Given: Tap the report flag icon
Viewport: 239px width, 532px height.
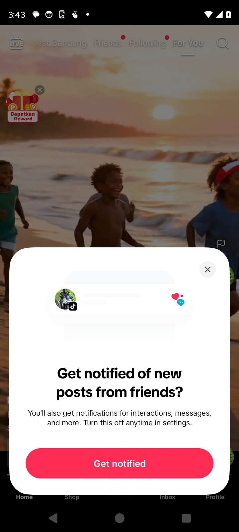Looking at the screenshot, I should coord(221,244).
